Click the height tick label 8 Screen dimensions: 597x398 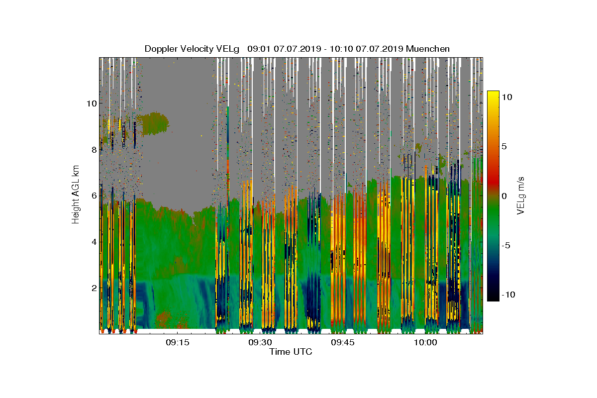click(94, 149)
